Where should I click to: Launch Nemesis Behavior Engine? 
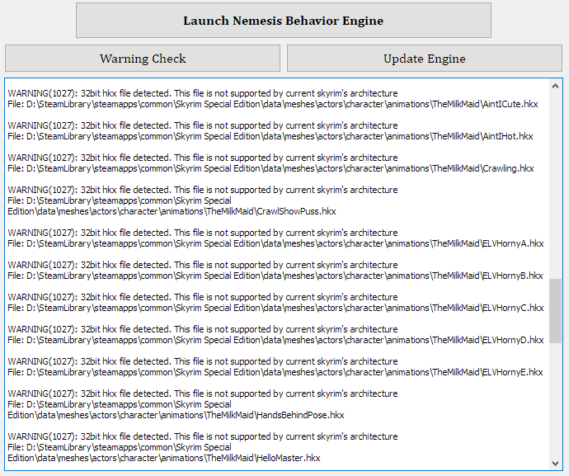(x=284, y=21)
